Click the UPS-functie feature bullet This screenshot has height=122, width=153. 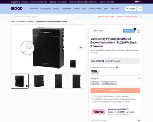[x=112, y=102]
